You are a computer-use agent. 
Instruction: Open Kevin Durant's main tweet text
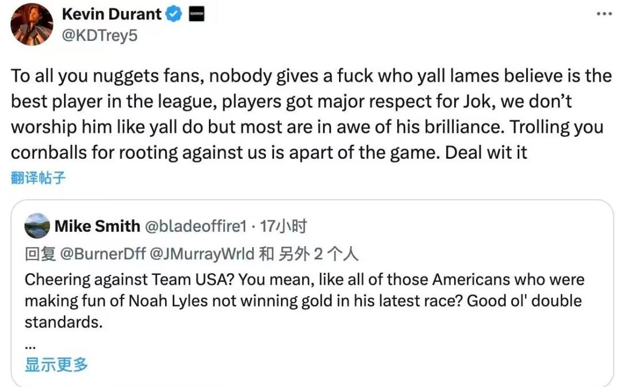pyautogui.click(x=311, y=114)
